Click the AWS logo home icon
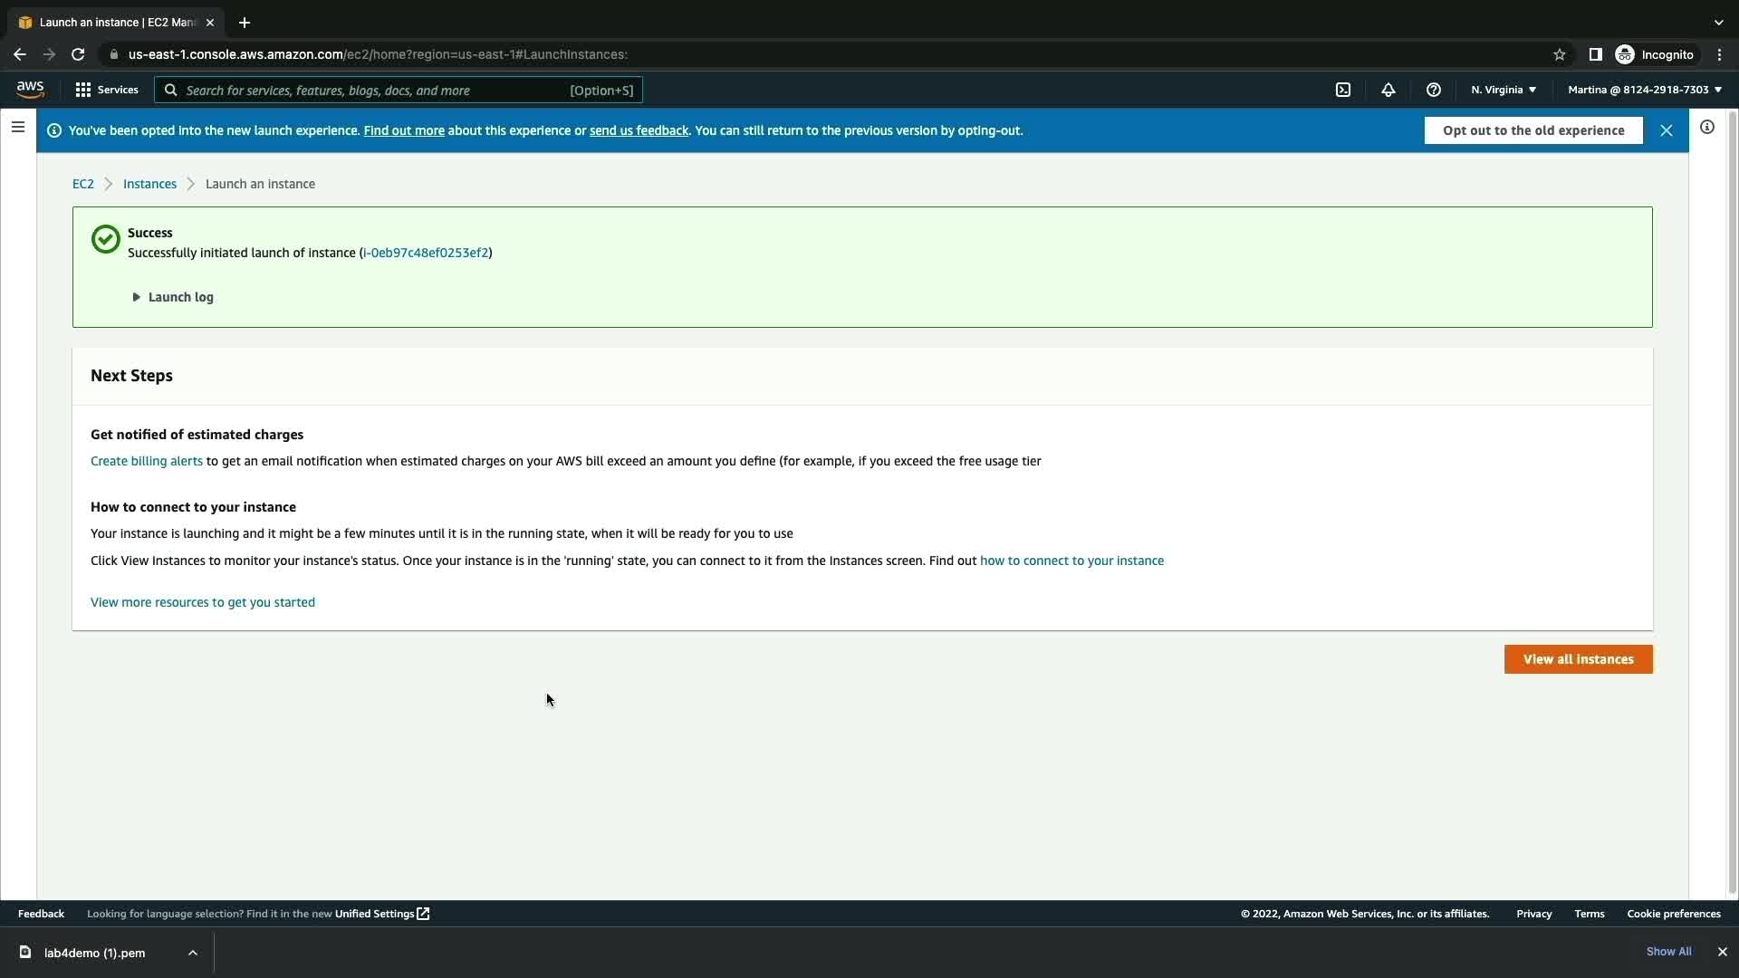Screen dimensions: 1739x978 (30, 89)
